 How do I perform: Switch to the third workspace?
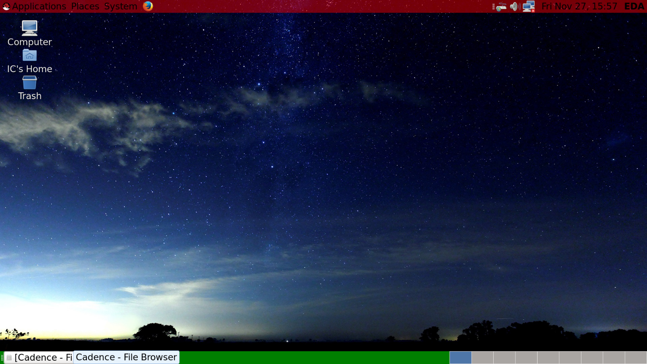point(504,357)
